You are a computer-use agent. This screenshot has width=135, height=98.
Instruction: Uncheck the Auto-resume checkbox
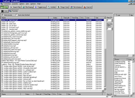[x=2, y=15]
